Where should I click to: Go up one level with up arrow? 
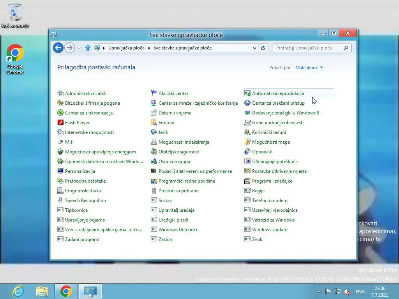(88, 48)
